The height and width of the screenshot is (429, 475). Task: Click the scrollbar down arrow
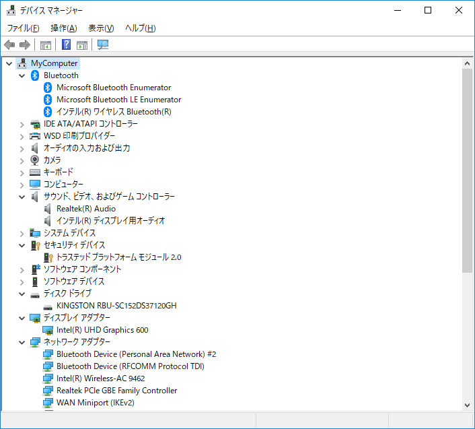pos(467,405)
